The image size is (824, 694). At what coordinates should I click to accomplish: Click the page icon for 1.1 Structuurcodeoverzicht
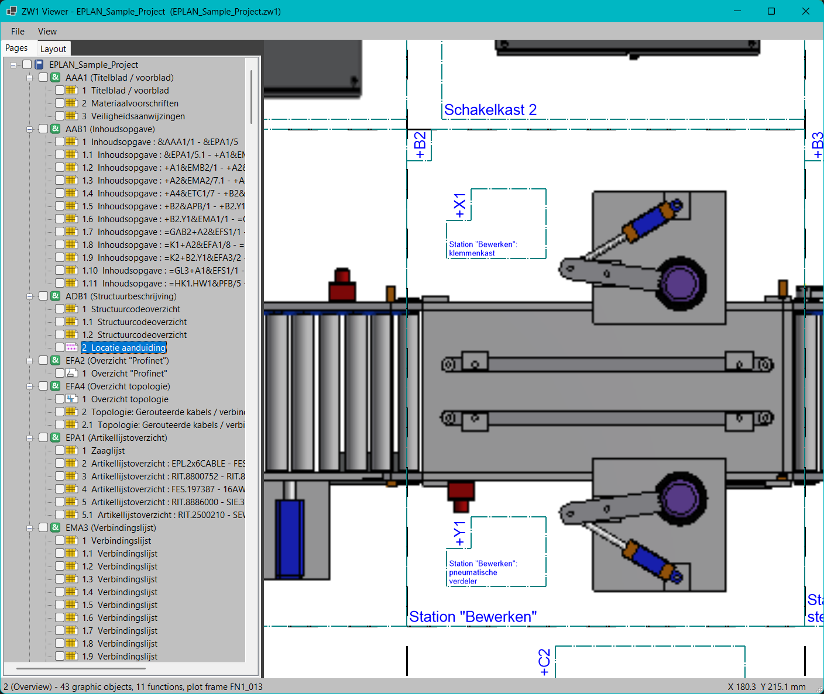(x=71, y=322)
